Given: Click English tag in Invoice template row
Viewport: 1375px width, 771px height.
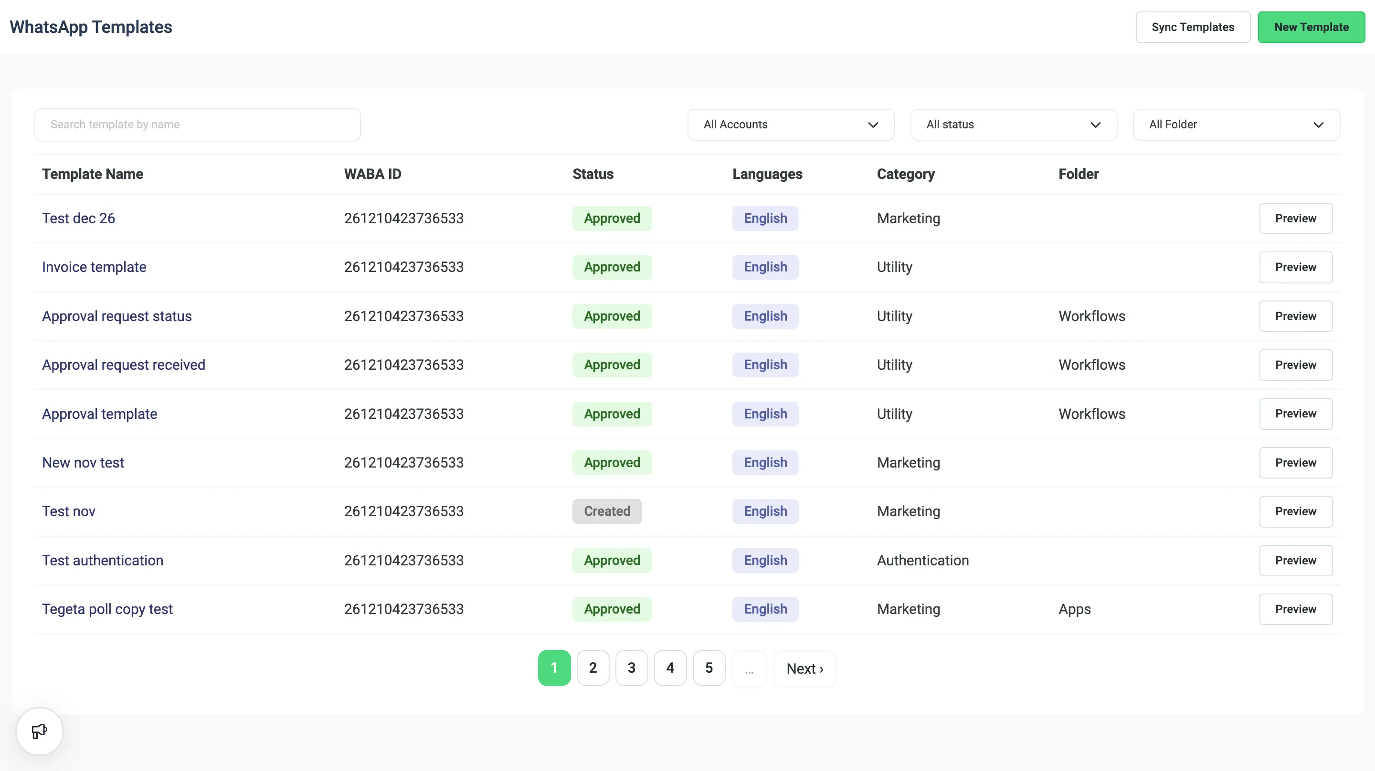Looking at the screenshot, I should tap(765, 267).
